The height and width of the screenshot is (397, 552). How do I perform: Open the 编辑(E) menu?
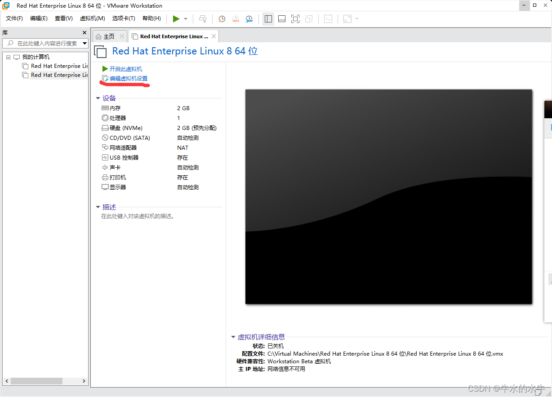[x=39, y=18]
